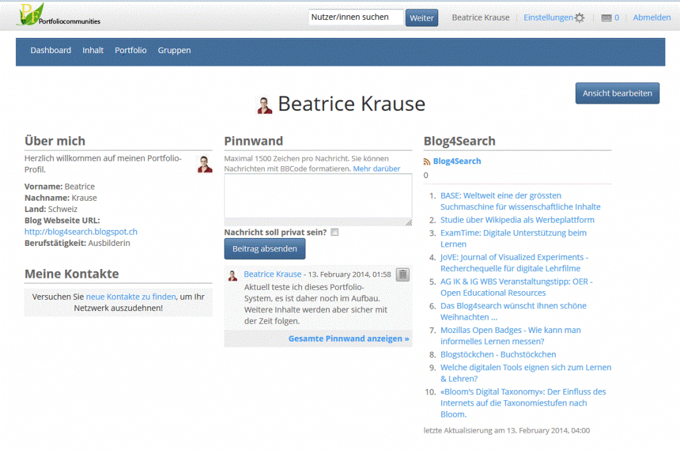
Task: Focus the 'Nutzer/innen suchen' search field
Action: coord(356,17)
